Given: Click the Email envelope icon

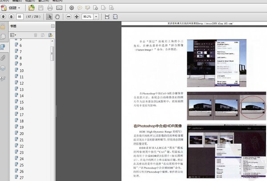Looking at the screenshot, I should click(x=60, y=8).
